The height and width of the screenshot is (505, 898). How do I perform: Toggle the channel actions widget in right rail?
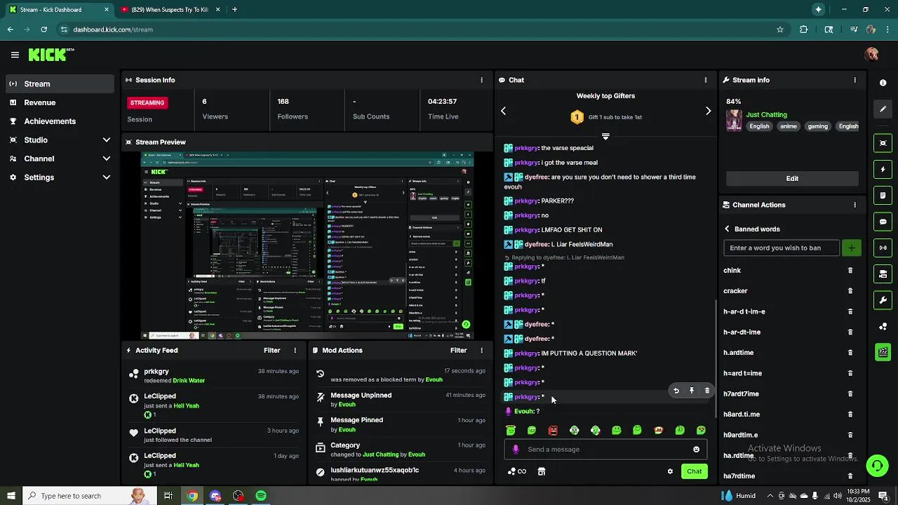coord(883,274)
